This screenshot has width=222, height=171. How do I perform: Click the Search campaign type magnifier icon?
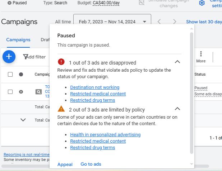pos(38,92)
